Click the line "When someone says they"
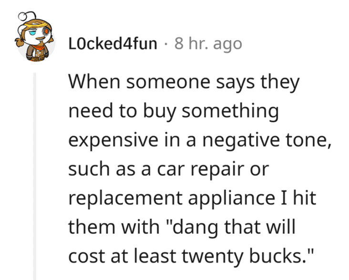 tap(184, 83)
